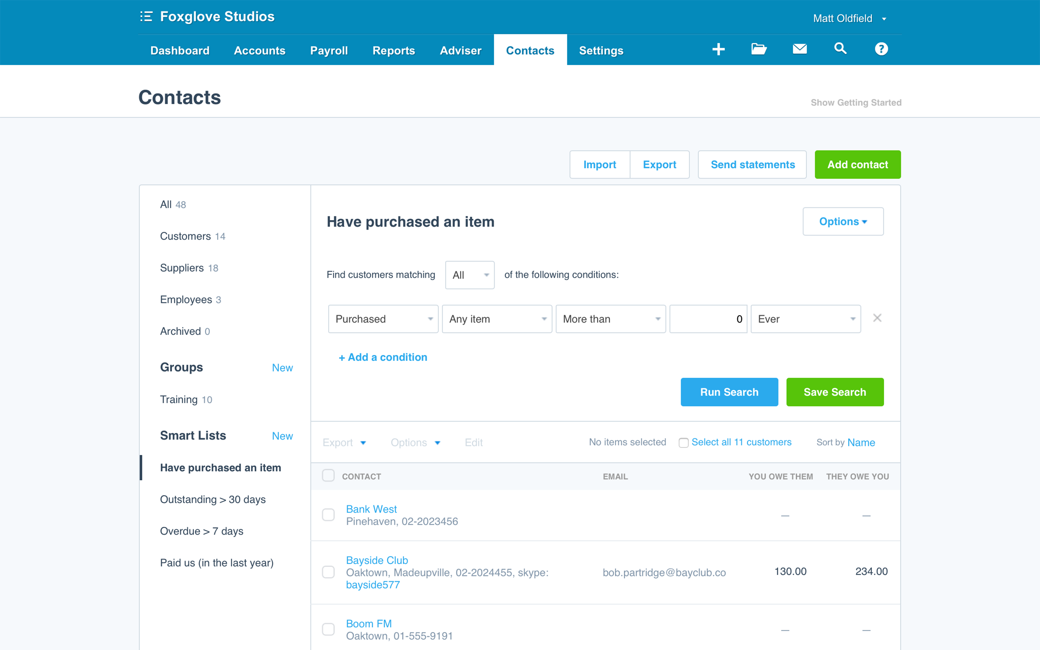
Task: Open the Reports section
Action: (394, 50)
